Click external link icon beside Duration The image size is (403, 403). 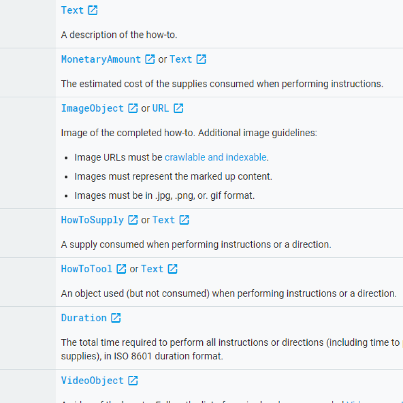[x=116, y=318]
